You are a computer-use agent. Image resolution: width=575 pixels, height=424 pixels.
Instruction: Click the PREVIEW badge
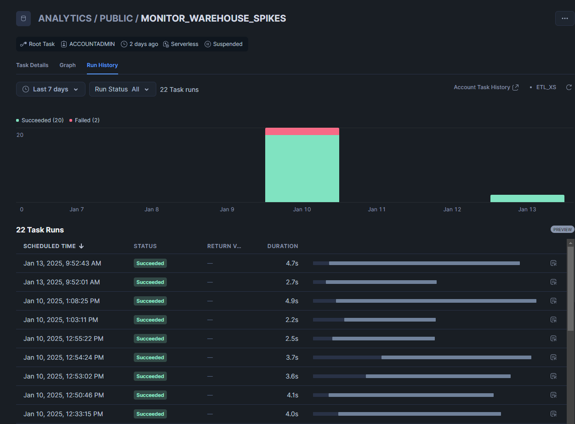[x=562, y=229]
